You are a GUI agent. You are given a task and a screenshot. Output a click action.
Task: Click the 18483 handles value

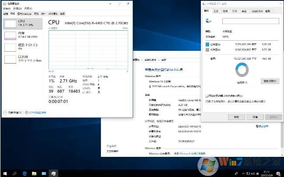click(74, 91)
